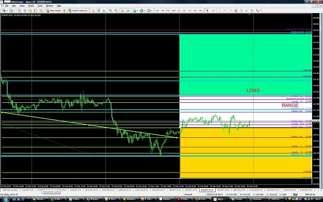
Task: Select the LONG text label on chart
Action: point(253,90)
